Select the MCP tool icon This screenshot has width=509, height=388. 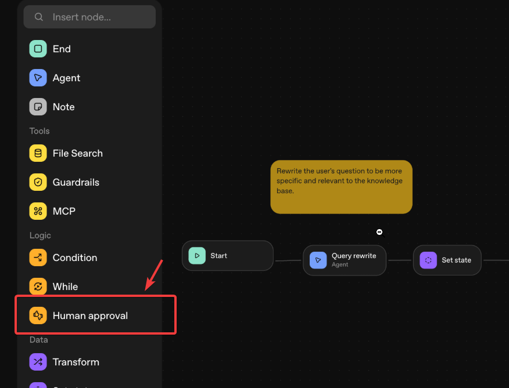38,211
